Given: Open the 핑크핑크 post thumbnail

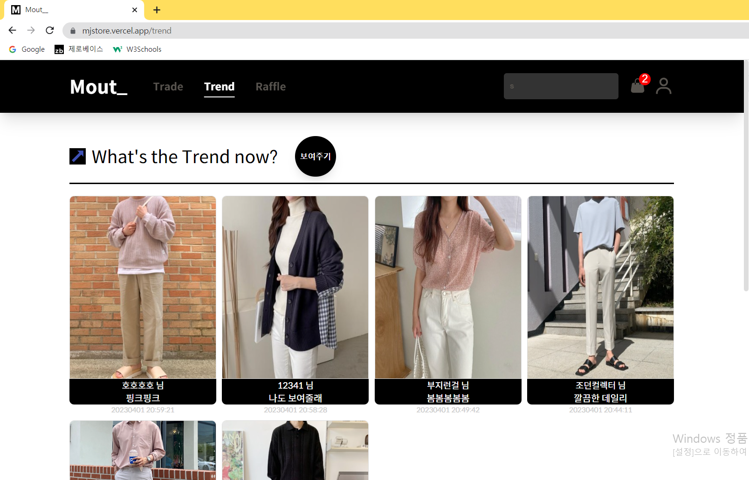Looking at the screenshot, I should 143,287.
